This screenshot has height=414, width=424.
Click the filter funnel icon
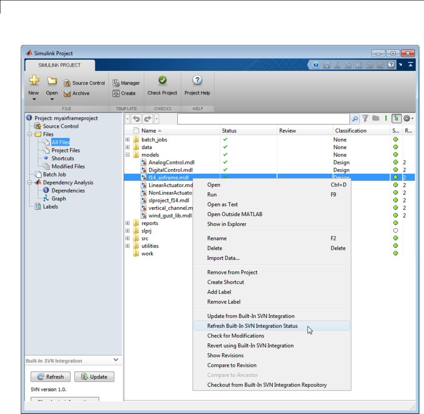(x=365, y=118)
